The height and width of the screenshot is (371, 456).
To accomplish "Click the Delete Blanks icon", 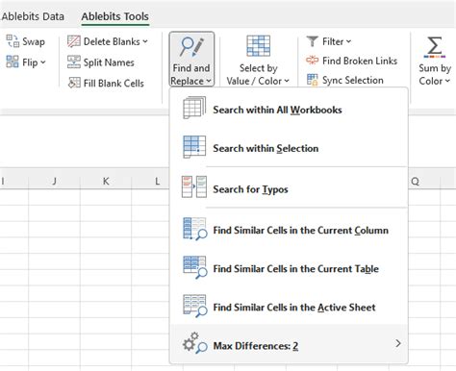I will pos(74,41).
